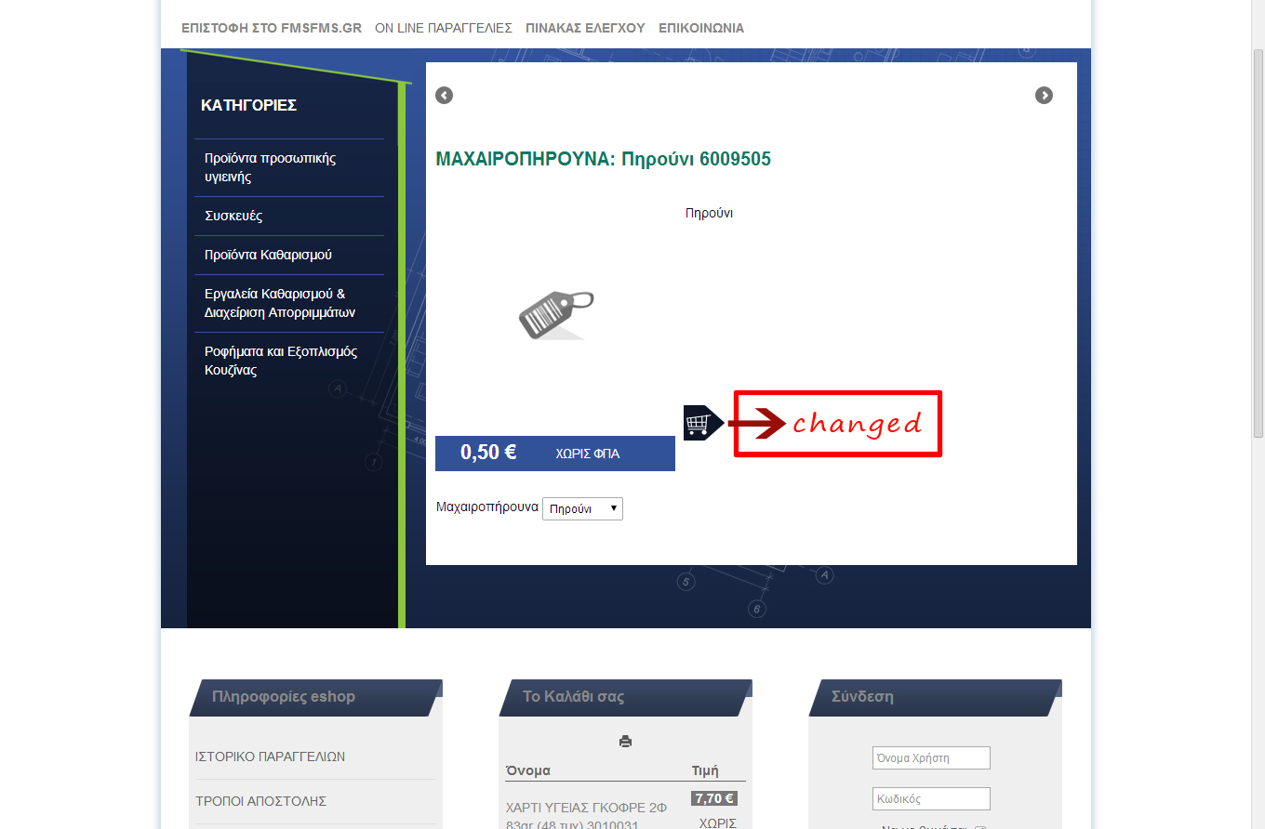Open ΙΣΤΟΡΙΚΟ ΠΑΡΑΓΓΕΛΙΩΝ link
This screenshot has height=829, width=1265.
(x=270, y=757)
